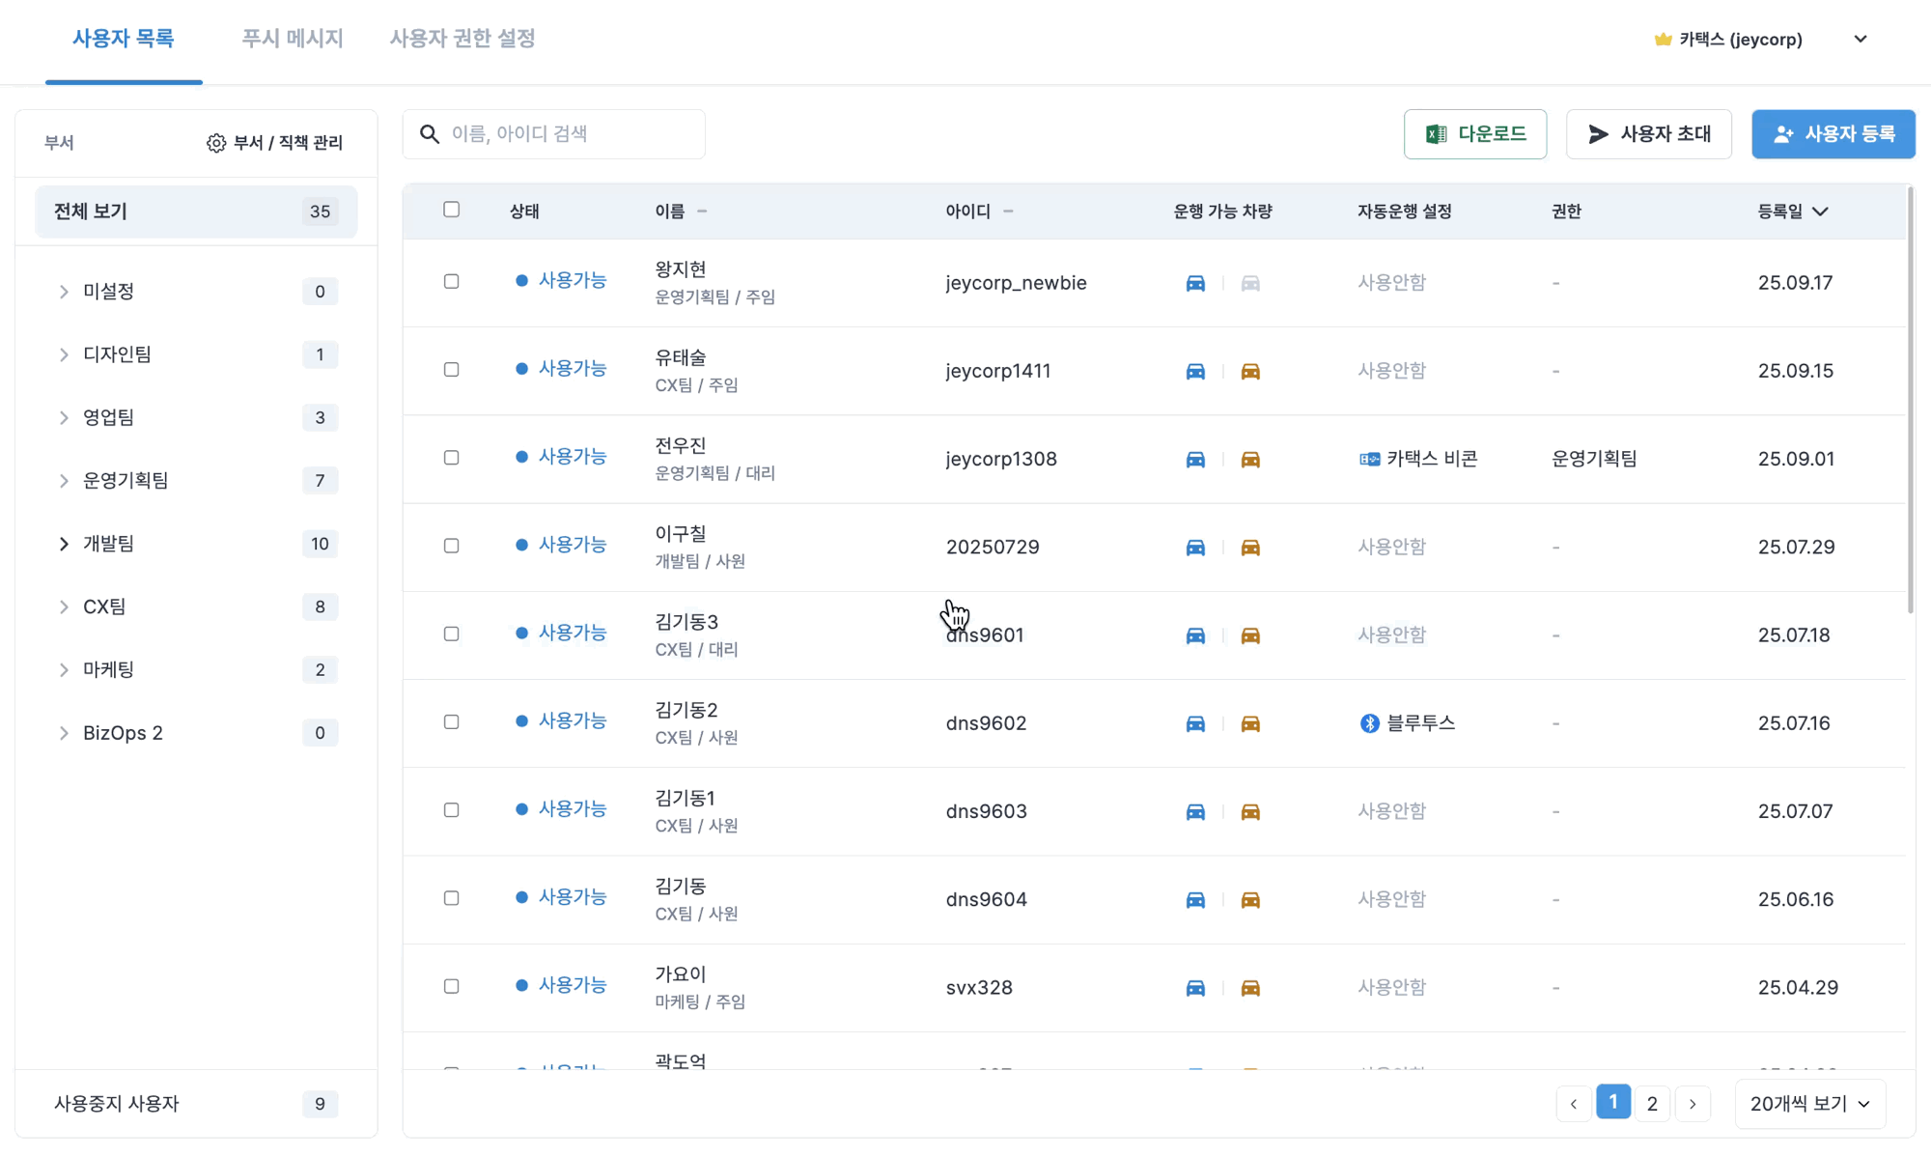Click the crown icon next to 카택스 (jeycorp)
This screenshot has width=1931, height=1156.
(1663, 40)
